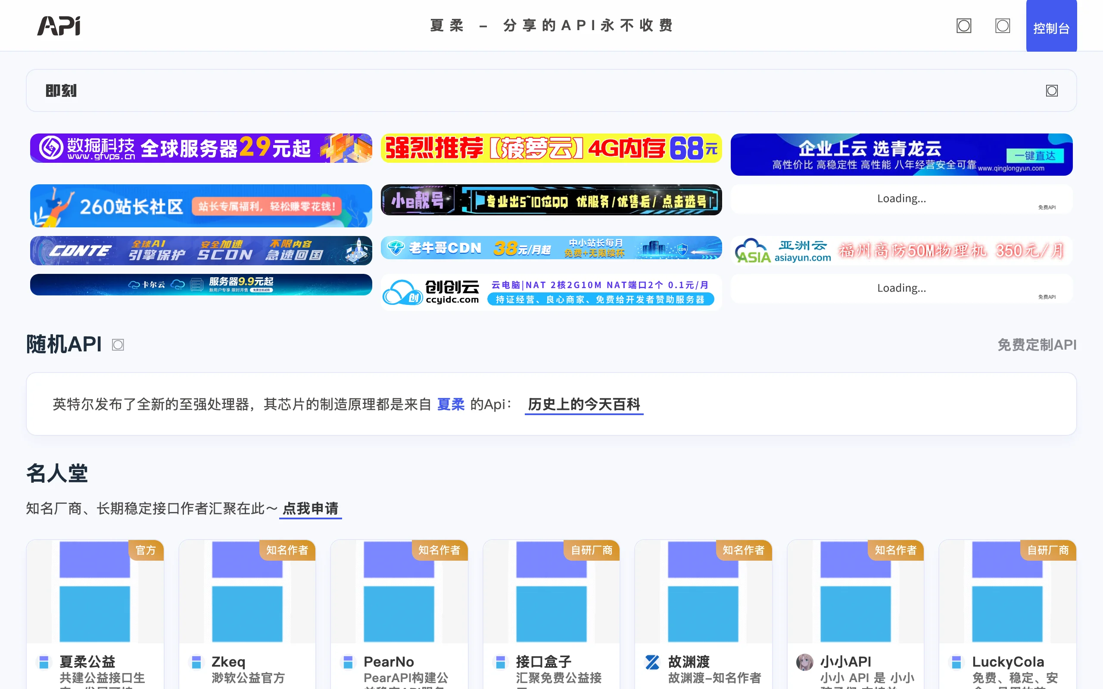Select the PearNo card title
Screen dimensions: 1103x689
click(x=389, y=662)
